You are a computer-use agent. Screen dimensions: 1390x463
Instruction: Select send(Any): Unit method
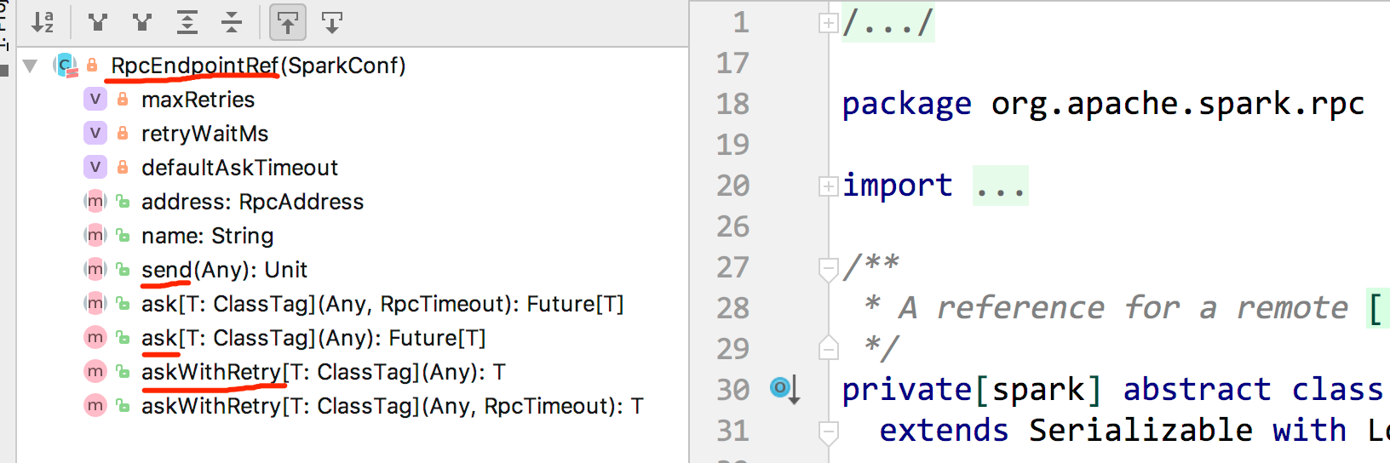[224, 270]
